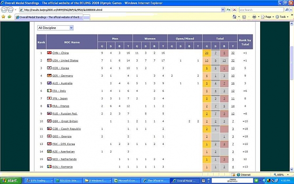Expand the address bar history dropdown
This screenshot has width=294, height=184.
click(x=223, y=10)
